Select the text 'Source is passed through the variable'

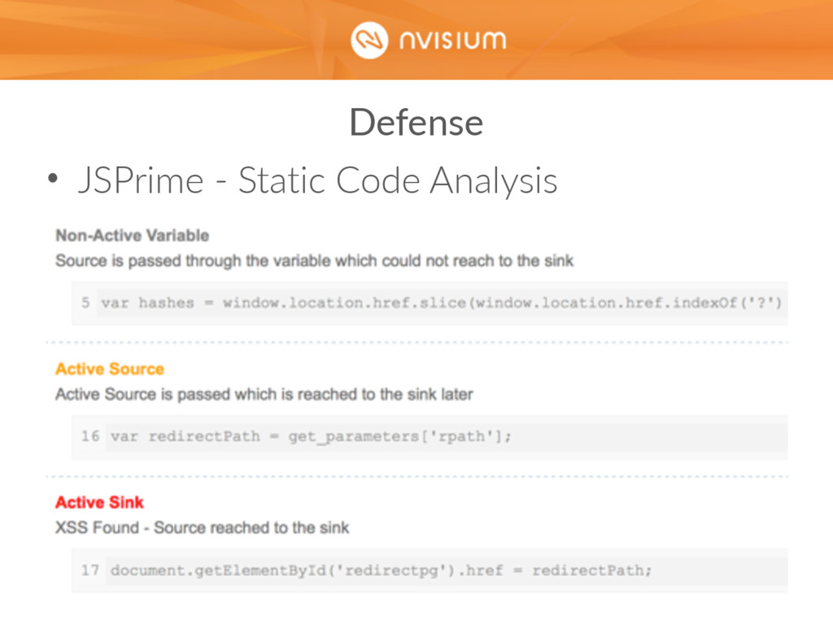194,261
